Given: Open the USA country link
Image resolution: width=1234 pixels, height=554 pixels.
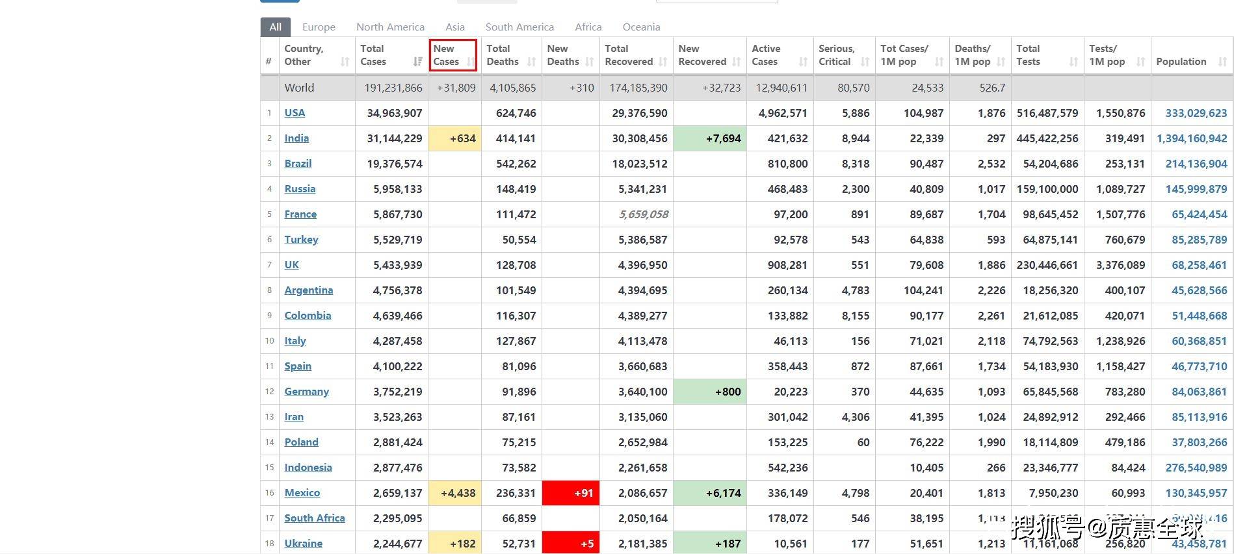Looking at the screenshot, I should point(295,113).
